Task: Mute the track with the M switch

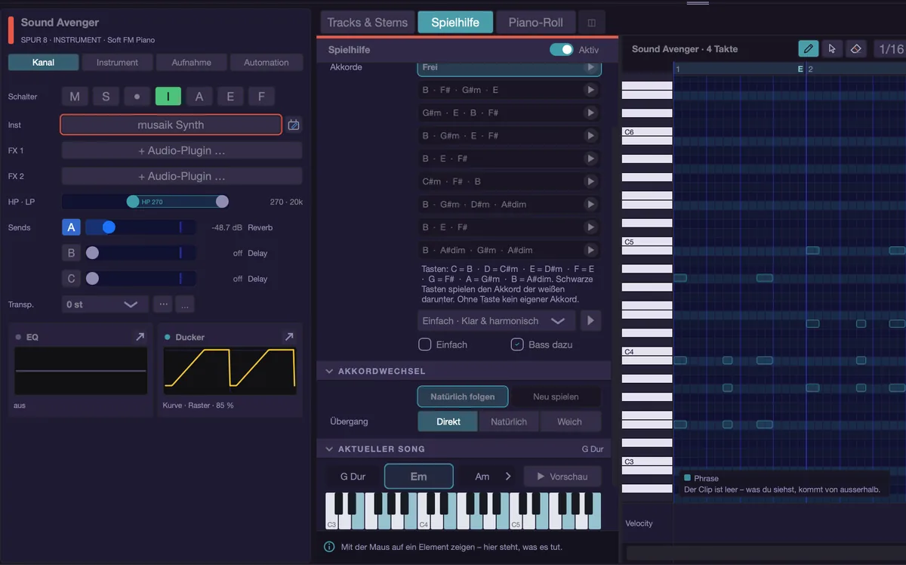Action: (75, 97)
